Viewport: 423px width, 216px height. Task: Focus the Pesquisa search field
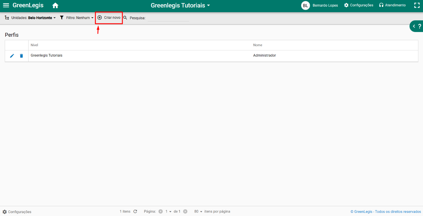pos(168,18)
